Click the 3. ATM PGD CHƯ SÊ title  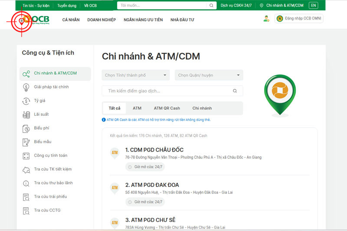(x=150, y=220)
